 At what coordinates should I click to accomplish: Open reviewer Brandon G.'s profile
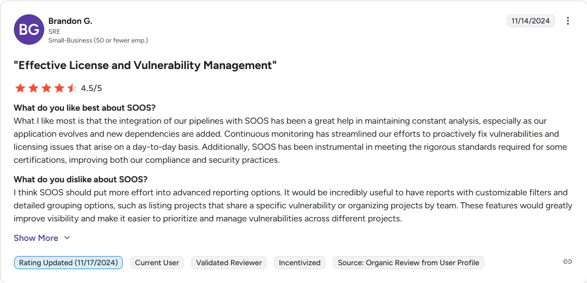(70, 21)
